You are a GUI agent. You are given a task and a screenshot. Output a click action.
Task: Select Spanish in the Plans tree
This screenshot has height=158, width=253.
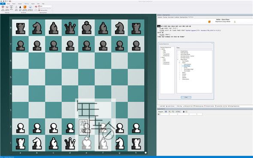(x=184, y=78)
